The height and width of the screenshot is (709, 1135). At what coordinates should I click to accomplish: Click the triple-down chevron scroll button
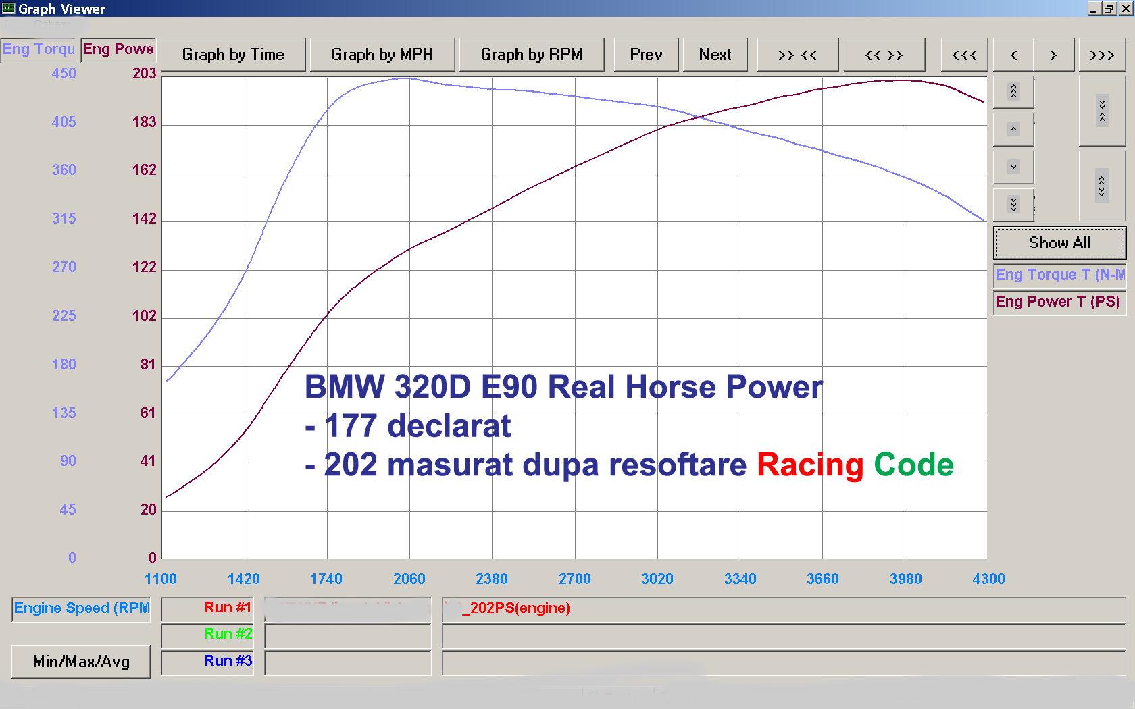tap(1013, 205)
